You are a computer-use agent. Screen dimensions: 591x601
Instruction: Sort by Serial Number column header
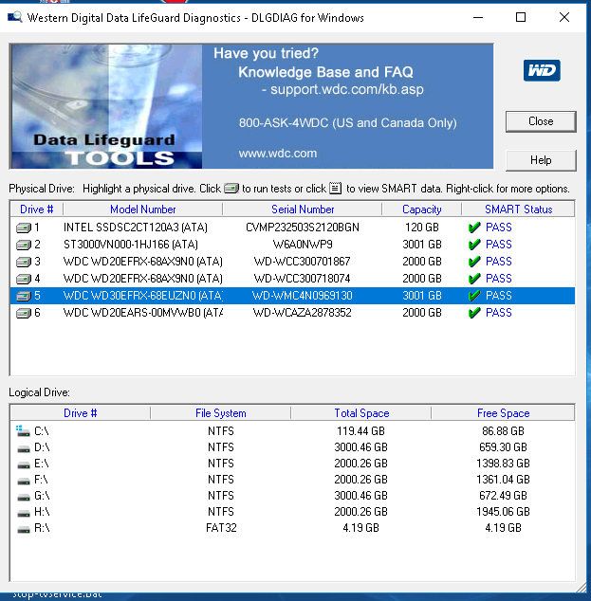click(303, 209)
